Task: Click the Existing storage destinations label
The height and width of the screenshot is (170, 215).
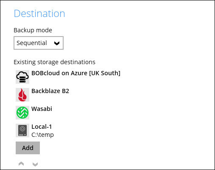Action: [54, 62]
